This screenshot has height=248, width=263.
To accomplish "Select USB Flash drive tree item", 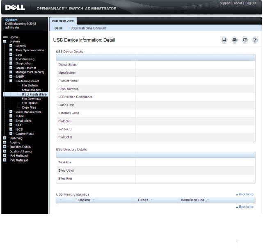I will (34, 94).
